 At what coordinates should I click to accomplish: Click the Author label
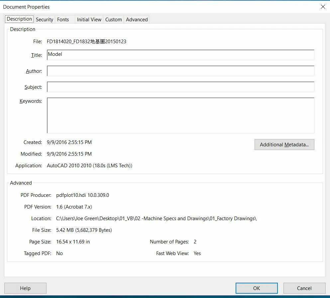click(34, 71)
